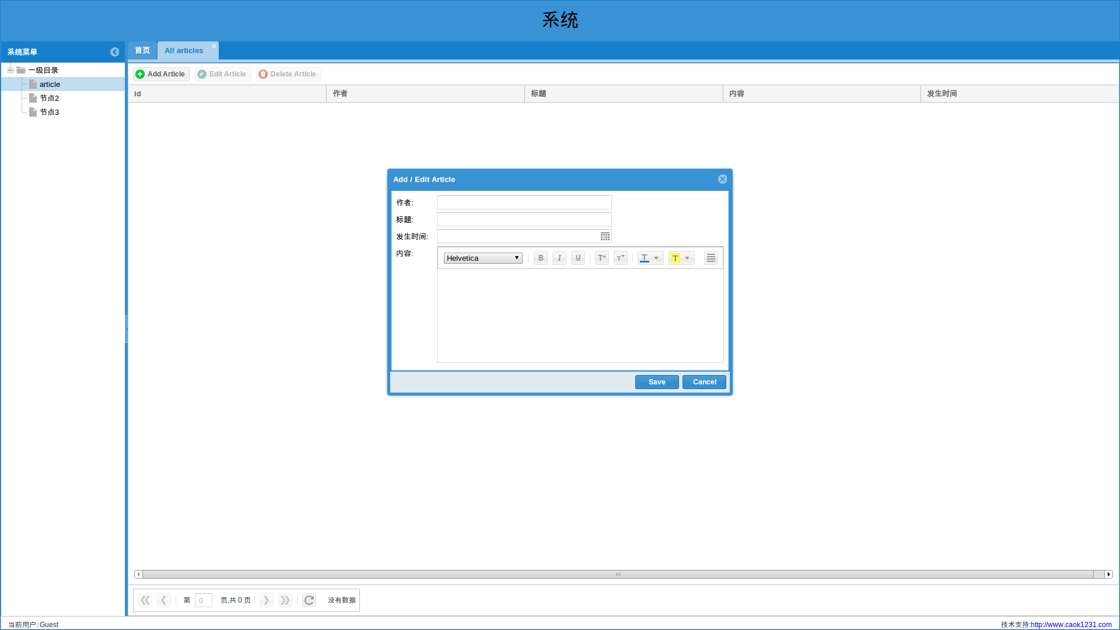Viewport: 1120px width, 630px height.
Task: Toggle underline formatting in editor
Action: pyautogui.click(x=578, y=258)
